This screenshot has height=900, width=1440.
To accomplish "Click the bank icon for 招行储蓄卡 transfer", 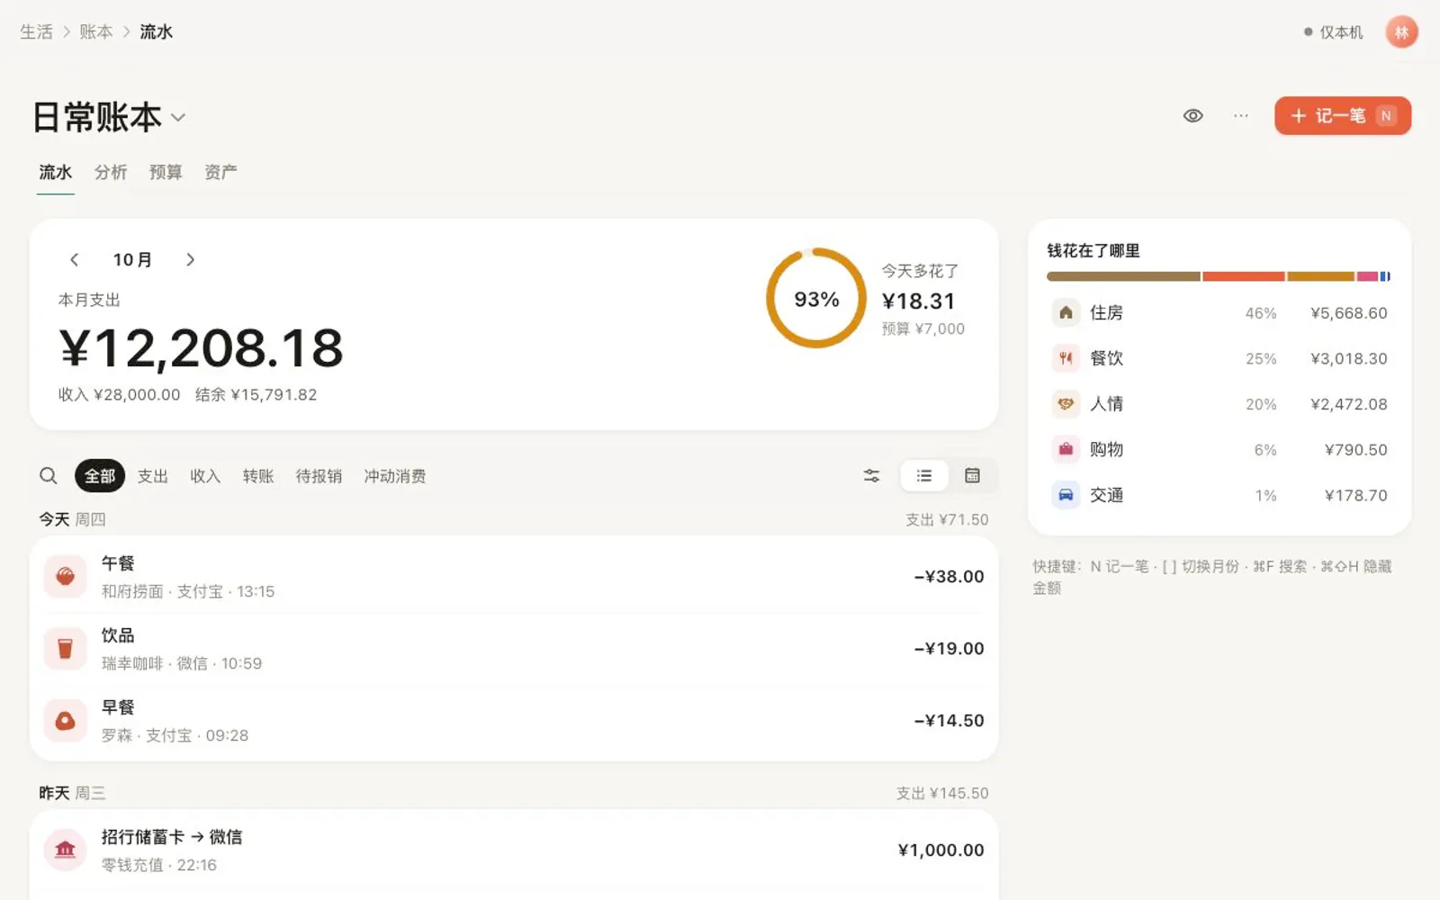I will [65, 850].
